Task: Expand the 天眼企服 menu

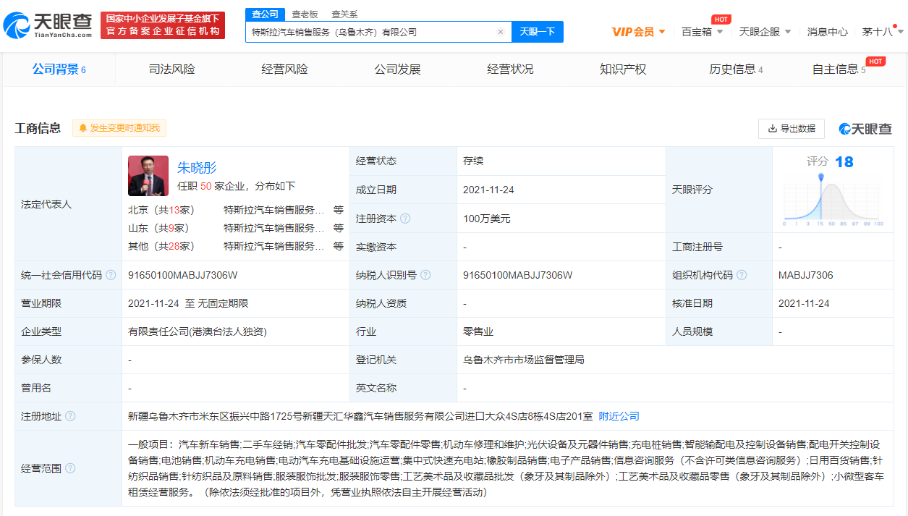Action: [765, 32]
